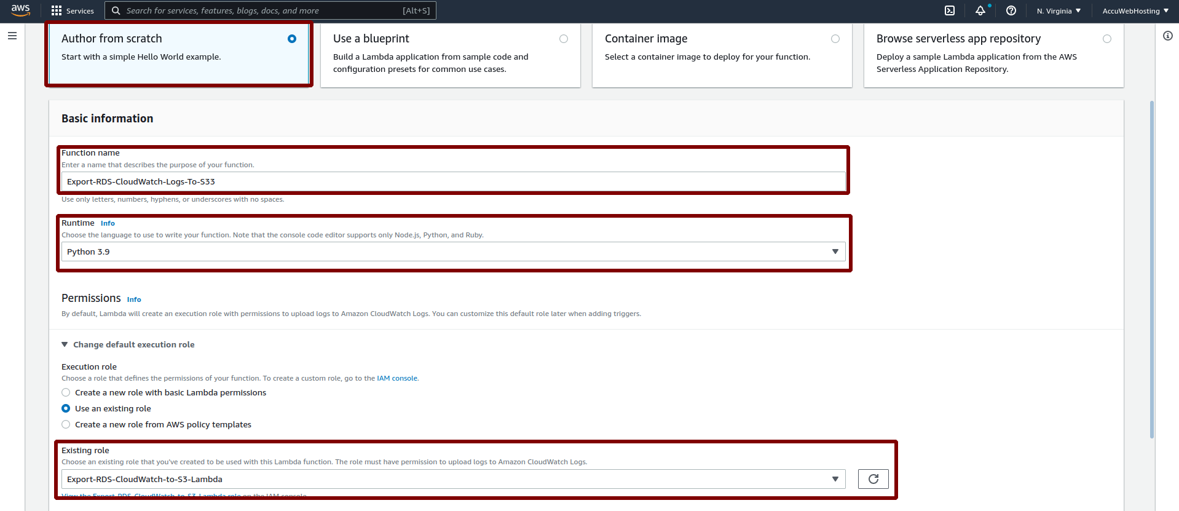Open the help question mark icon
Image resolution: width=1179 pixels, height=511 pixels.
click(x=1011, y=10)
